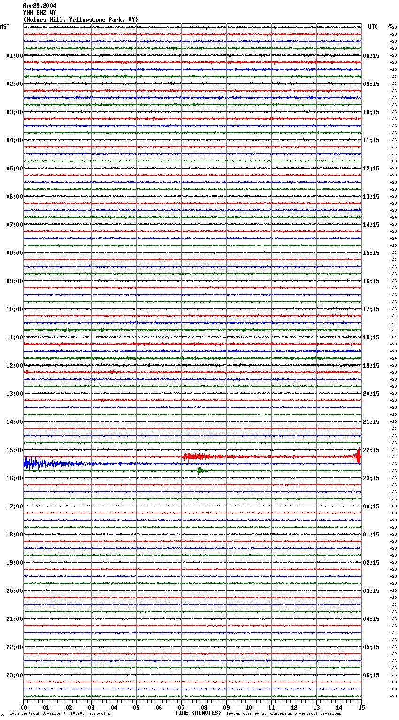Image resolution: width=399 pixels, height=720 pixels.
Task: Click the Each Vertical Division 100.00 microvolts note
Action: (x=60, y=713)
